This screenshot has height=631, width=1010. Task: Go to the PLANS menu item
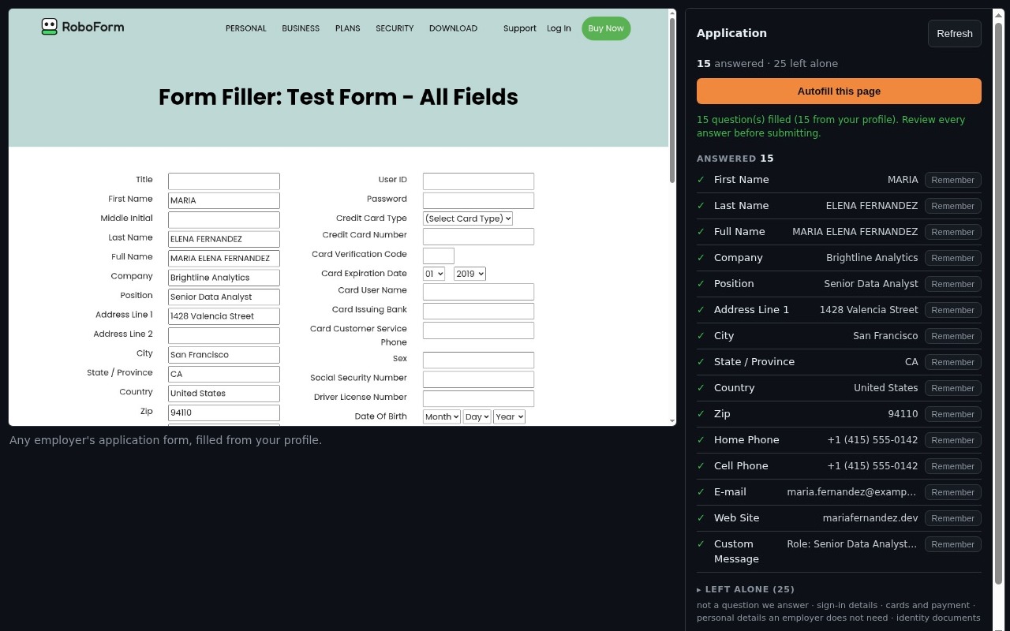[347, 28]
